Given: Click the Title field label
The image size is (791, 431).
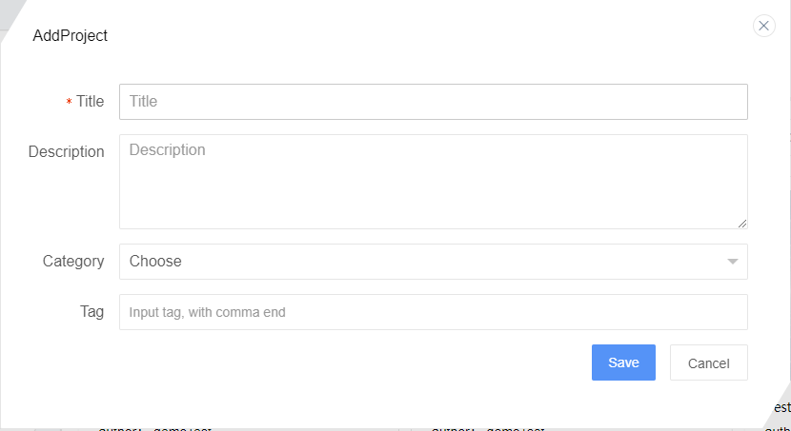Looking at the screenshot, I should click(x=91, y=101).
